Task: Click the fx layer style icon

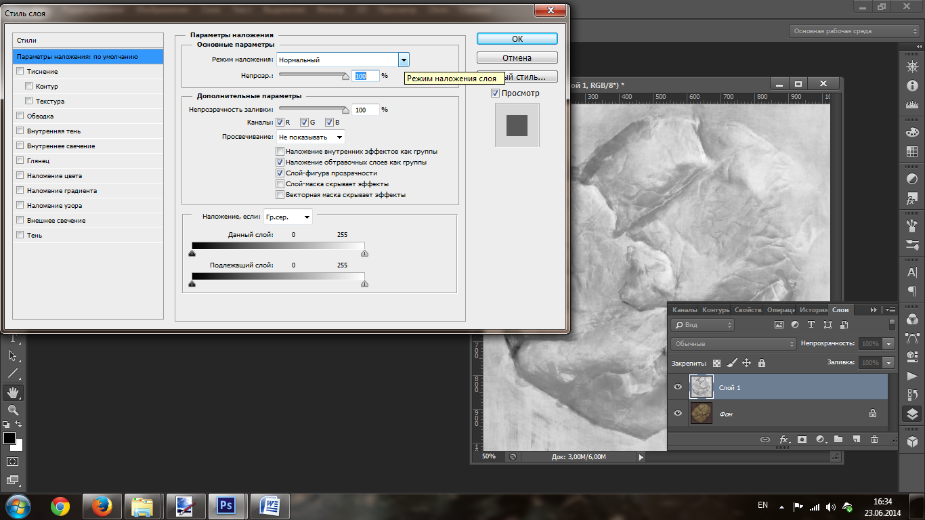Action: 784,439
